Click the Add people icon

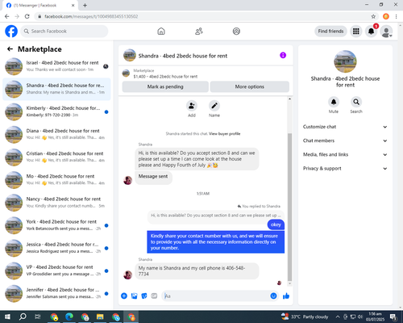[192, 106]
